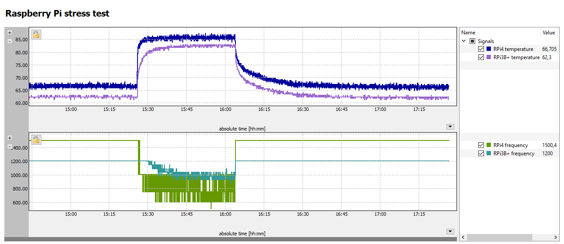Uncheck the RPi3B+ temperature signal checkbox
This screenshot has width=564, height=244.
click(481, 57)
